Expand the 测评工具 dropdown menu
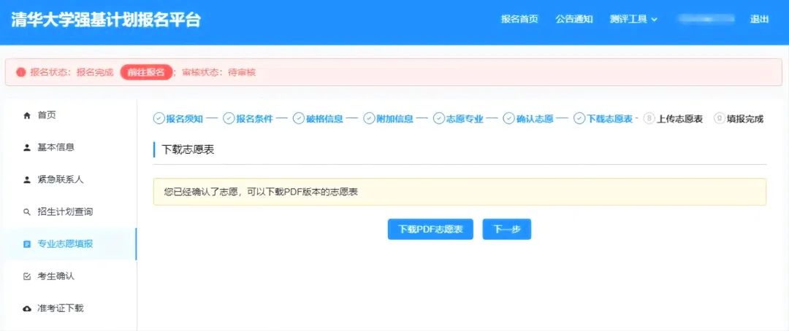Screen dimensions: 789x331 coord(633,20)
